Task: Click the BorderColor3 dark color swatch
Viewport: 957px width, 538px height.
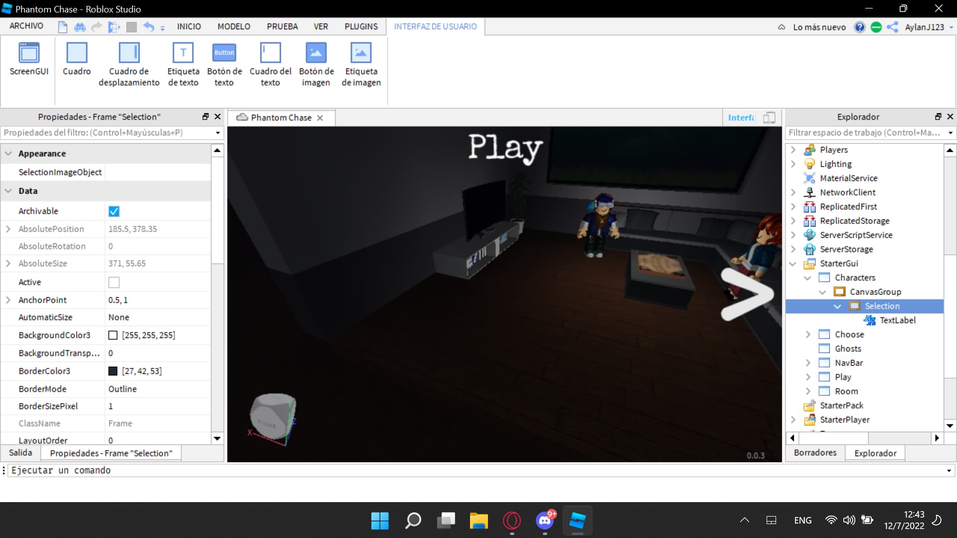Action: (x=113, y=371)
